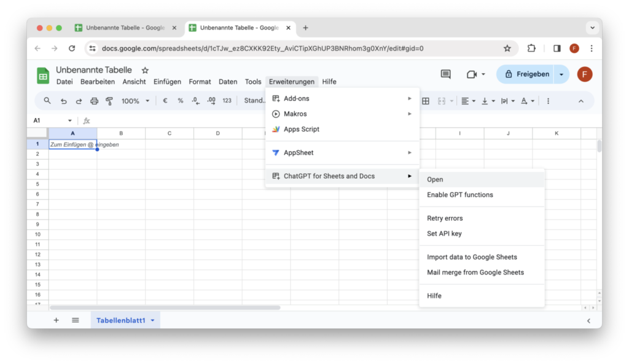
Task: Open the Chrome profile avatar
Action: click(x=574, y=49)
